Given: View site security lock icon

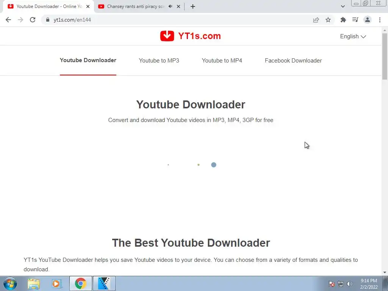Looking at the screenshot, I should pyautogui.click(x=48, y=20).
